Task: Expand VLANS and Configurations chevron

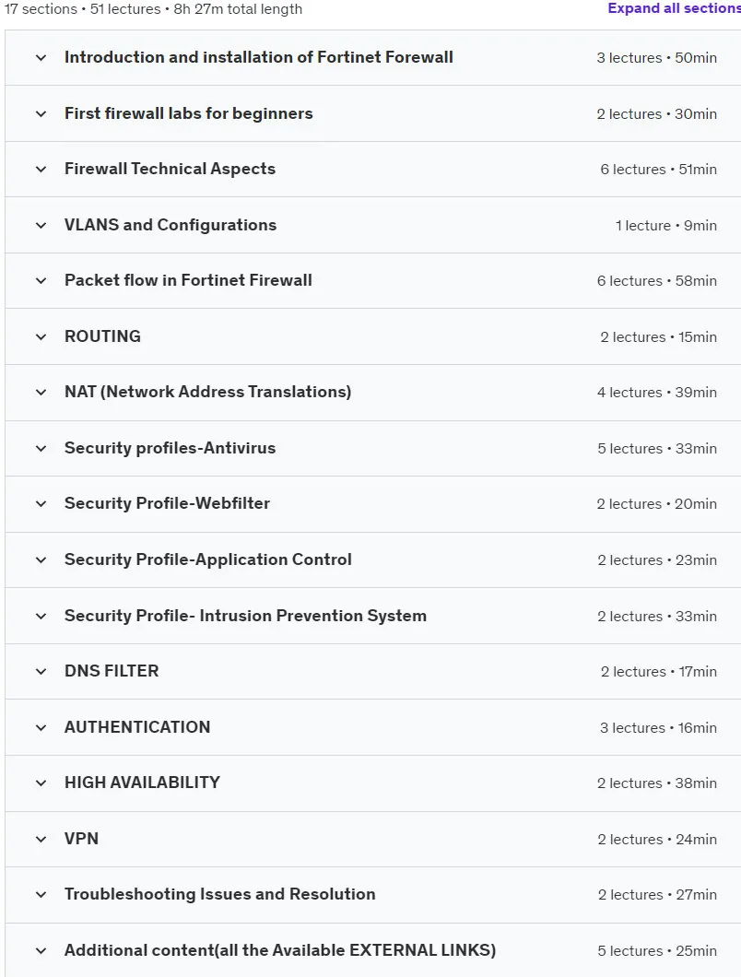Action: pyautogui.click(x=41, y=226)
